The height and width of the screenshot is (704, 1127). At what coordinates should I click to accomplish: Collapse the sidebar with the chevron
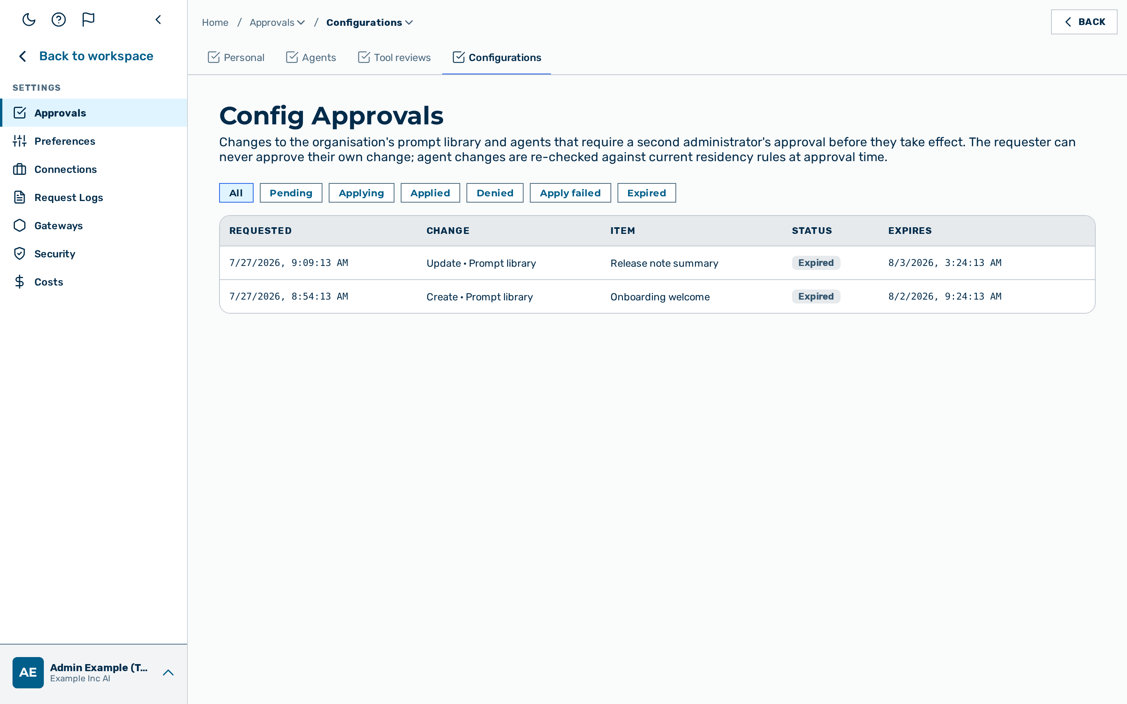(158, 20)
